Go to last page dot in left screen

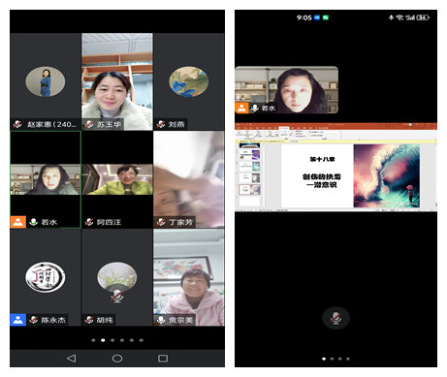click(142, 340)
